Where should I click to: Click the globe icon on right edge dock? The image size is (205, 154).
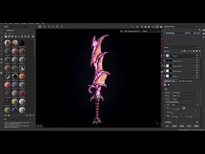[204, 34]
